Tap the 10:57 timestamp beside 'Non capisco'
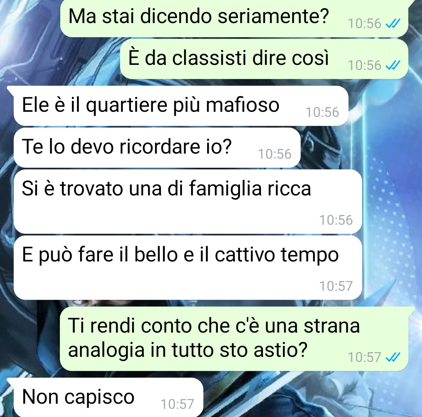Screen dimensions: 422x417 (177, 404)
